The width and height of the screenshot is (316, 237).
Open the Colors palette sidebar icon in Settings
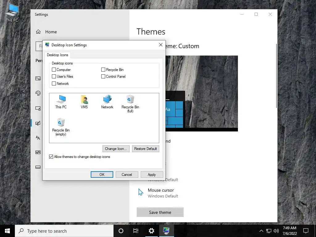(x=38, y=93)
